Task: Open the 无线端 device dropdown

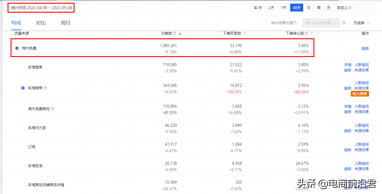Action: pyautogui.click(x=361, y=23)
